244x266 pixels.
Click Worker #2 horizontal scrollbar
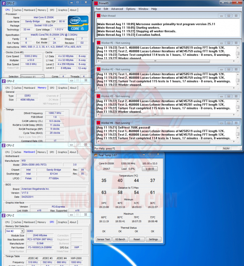coord(155,88)
